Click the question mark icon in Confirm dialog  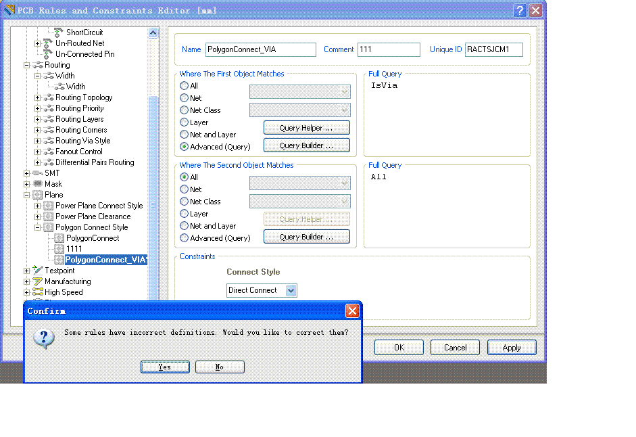click(44, 338)
